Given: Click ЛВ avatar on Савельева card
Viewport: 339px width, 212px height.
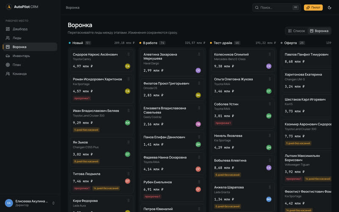Looking at the screenshot, I should pyautogui.click(x=198, y=124).
